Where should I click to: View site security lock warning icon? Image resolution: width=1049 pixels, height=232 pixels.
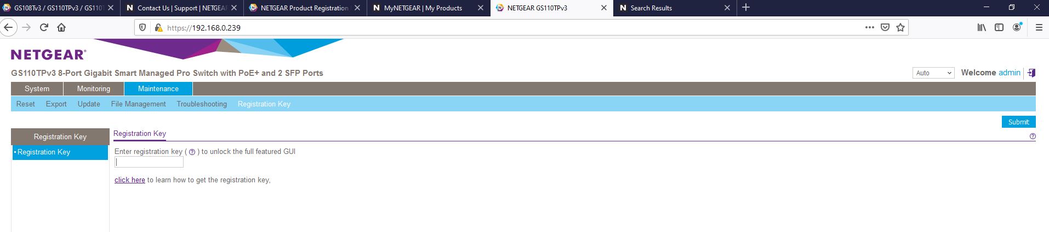click(158, 27)
